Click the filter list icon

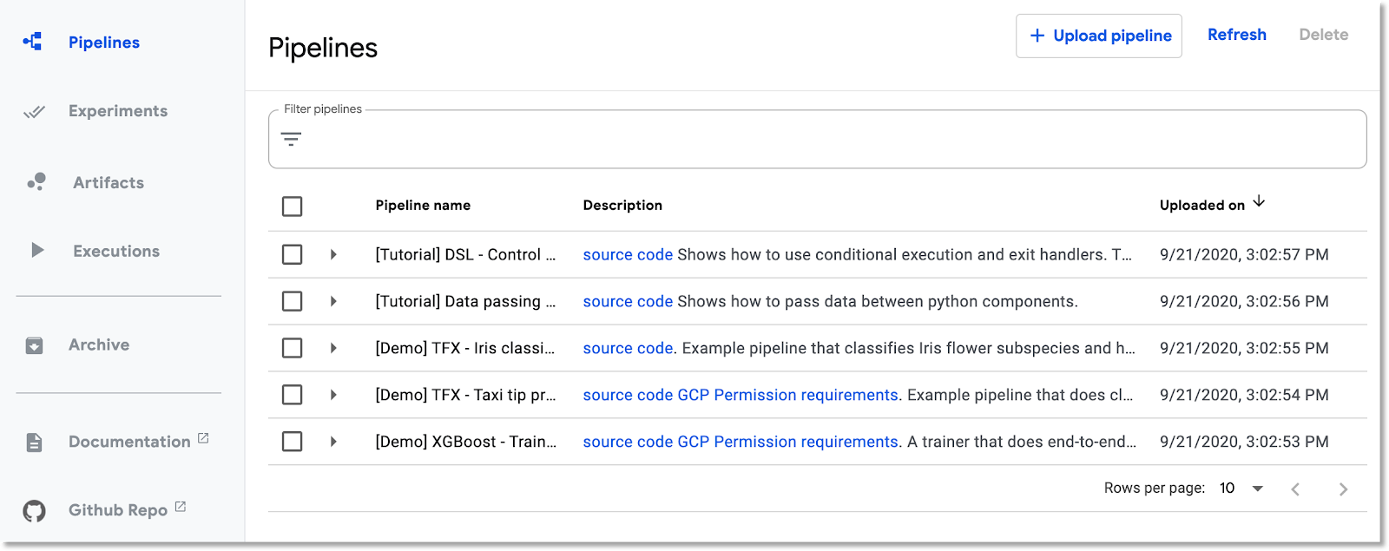(292, 140)
